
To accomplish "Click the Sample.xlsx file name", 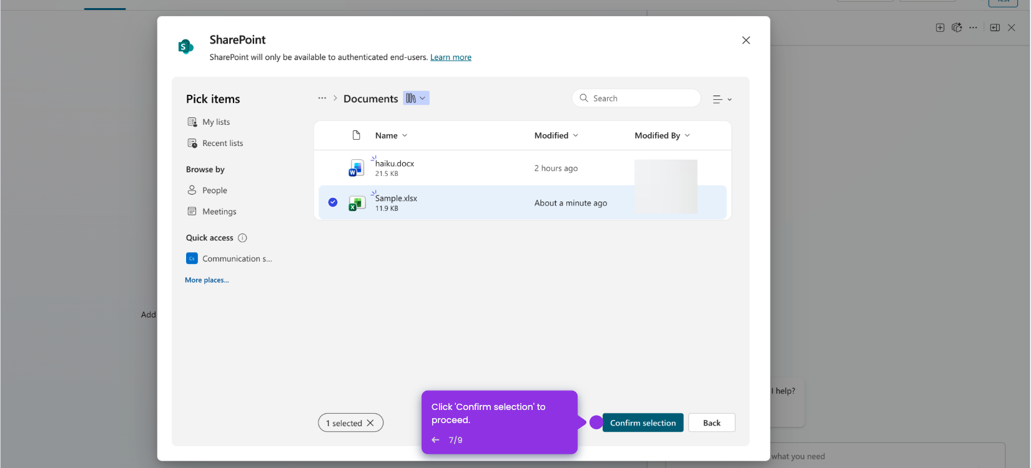I will [x=396, y=198].
